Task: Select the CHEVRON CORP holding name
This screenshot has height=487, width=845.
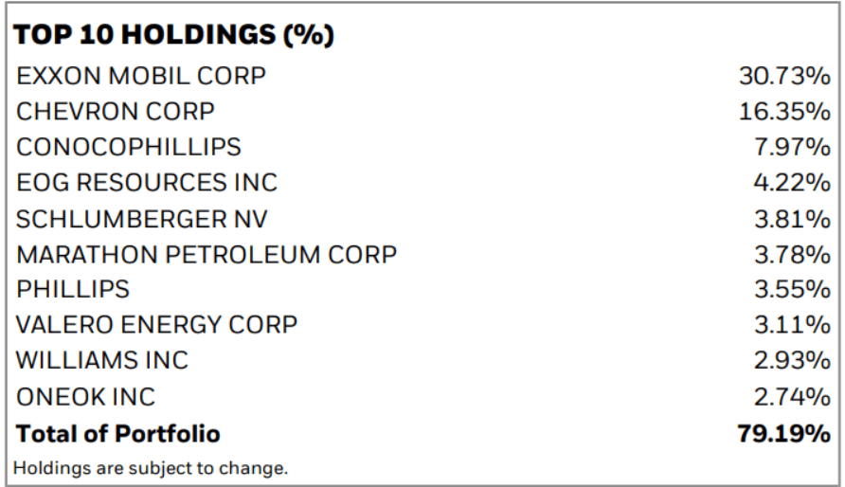Action: (116, 112)
